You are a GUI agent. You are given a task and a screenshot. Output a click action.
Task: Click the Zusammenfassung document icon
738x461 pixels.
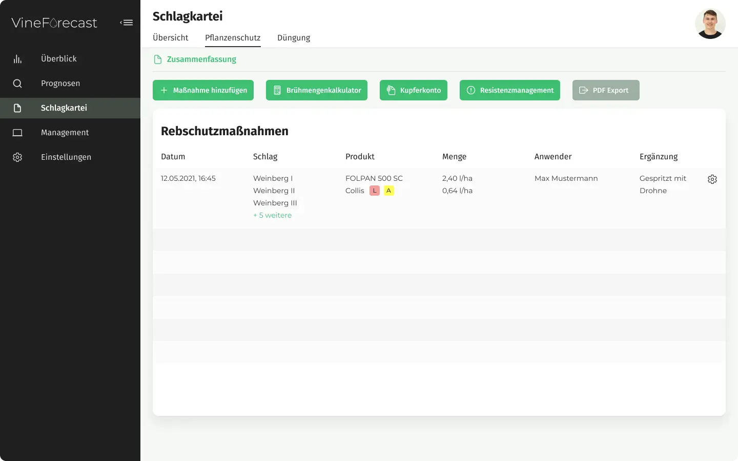[x=158, y=60]
